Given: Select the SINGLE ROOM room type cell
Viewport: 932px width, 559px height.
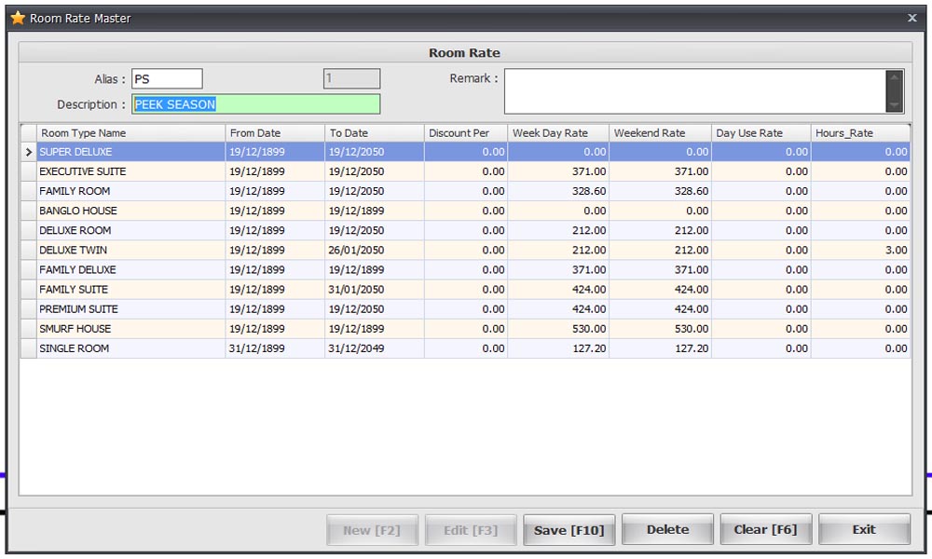Looking at the screenshot, I should (130, 348).
